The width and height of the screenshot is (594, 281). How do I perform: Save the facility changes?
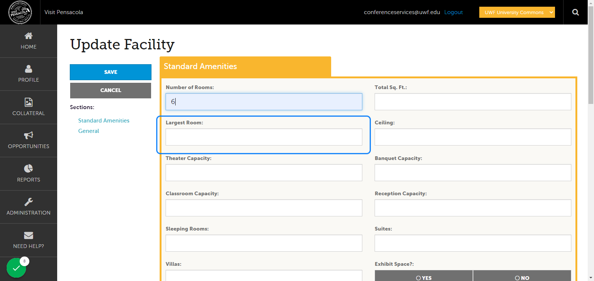111,72
